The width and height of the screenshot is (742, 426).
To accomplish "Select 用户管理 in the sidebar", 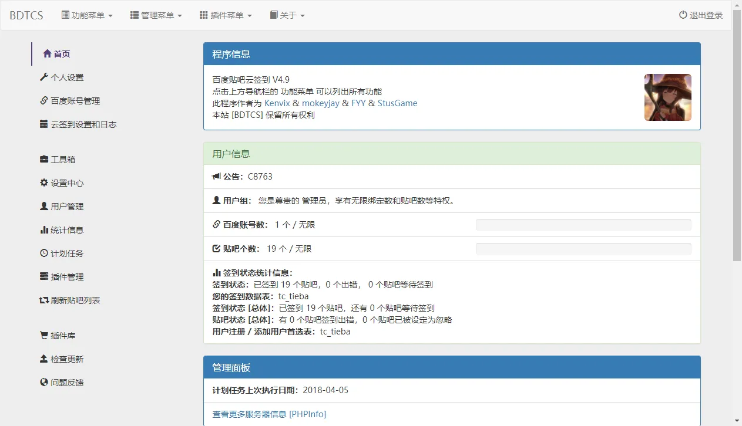I will coord(66,207).
